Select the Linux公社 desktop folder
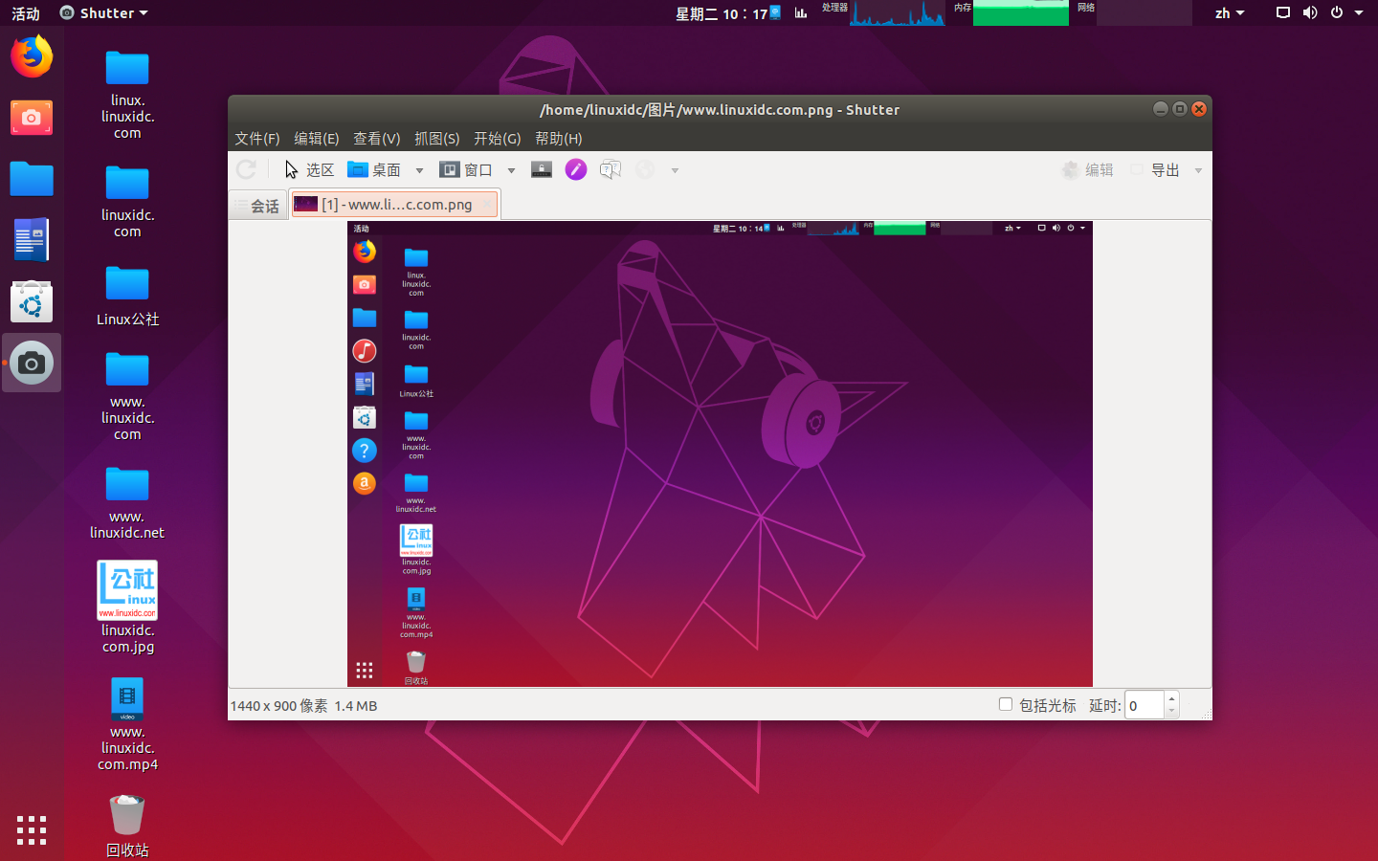This screenshot has width=1378, height=861. tap(127, 296)
